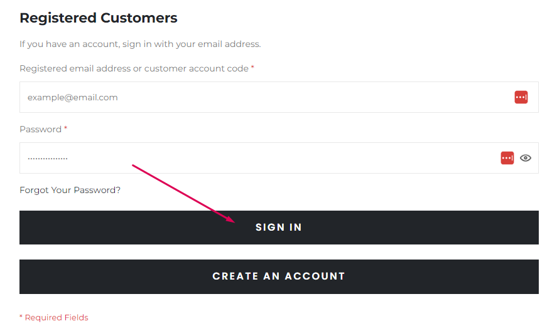Image resolution: width=557 pixels, height=336 pixels.
Task: Click the asterisk before Required Fields
Action: click(x=21, y=317)
